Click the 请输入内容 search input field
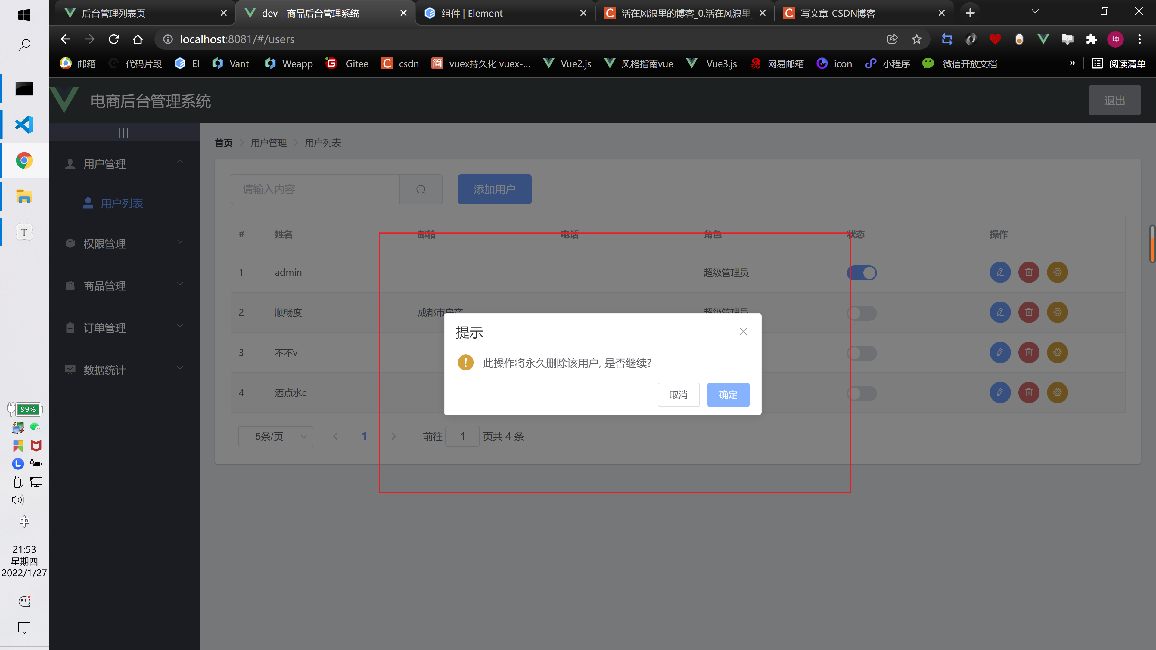The height and width of the screenshot is (650, 1156). (x=315, y=189)
